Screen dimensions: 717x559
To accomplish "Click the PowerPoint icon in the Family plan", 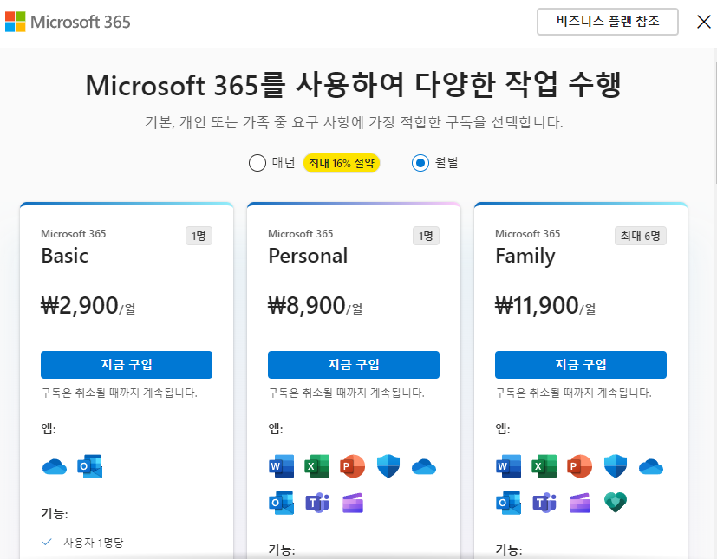I will point(580,466).
